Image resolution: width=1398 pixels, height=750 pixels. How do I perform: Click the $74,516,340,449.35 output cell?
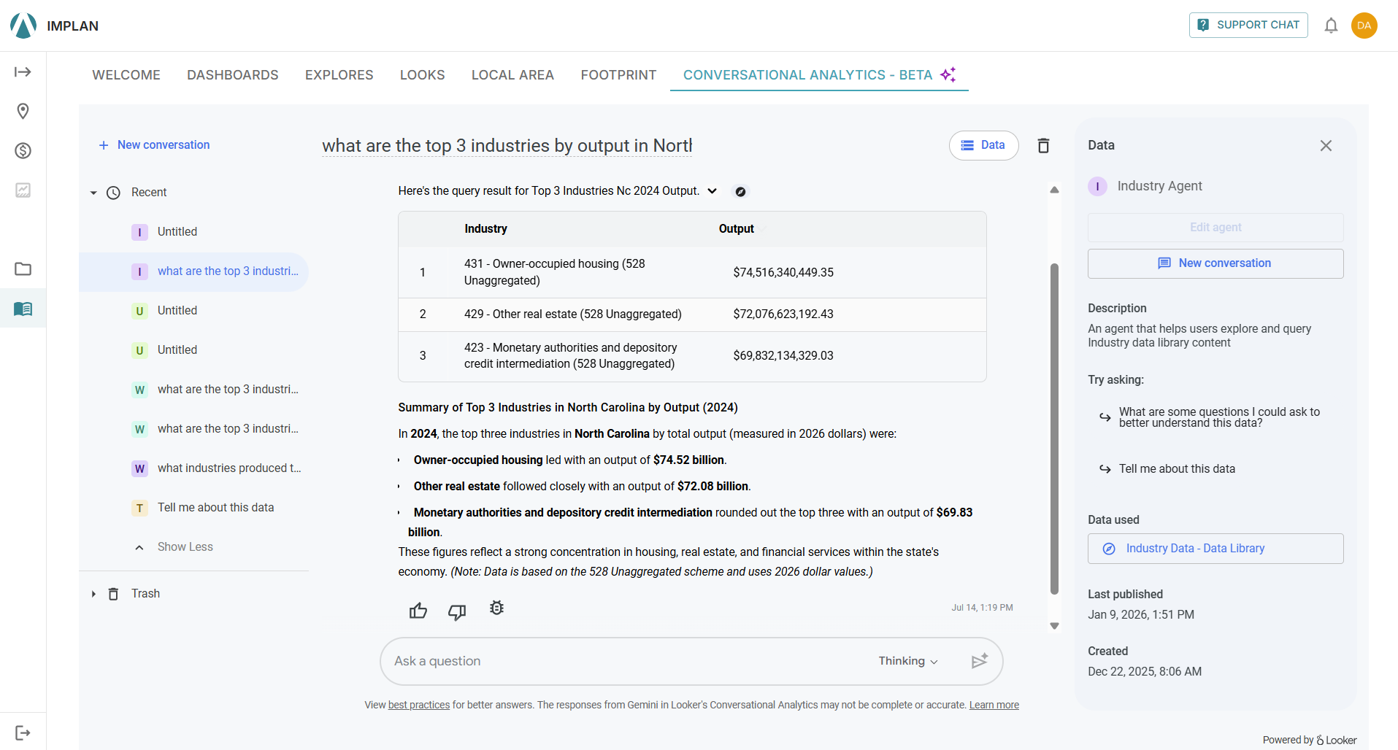783,272
